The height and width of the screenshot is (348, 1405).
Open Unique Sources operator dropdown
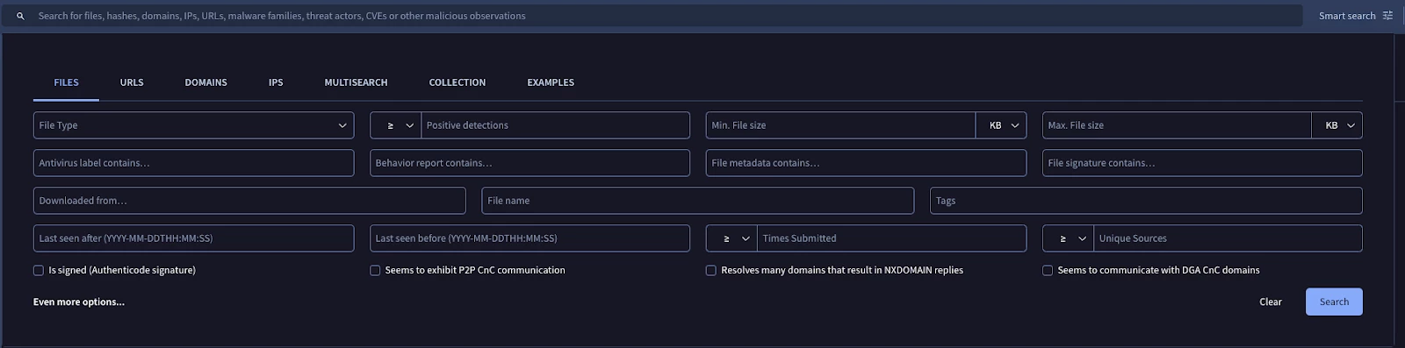tap(1069, 238)
